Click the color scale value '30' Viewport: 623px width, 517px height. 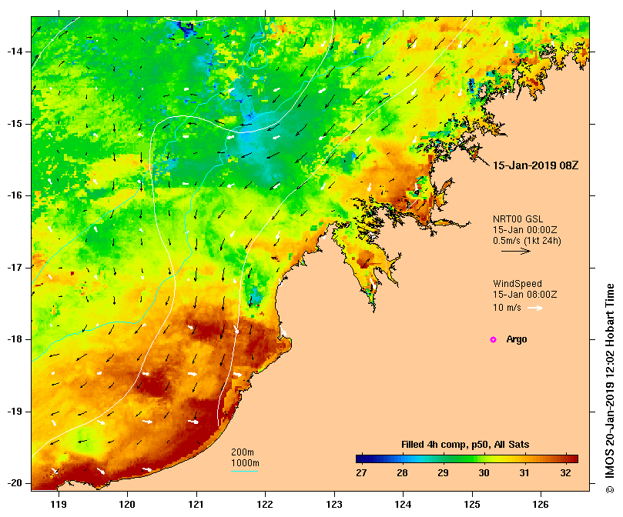pyautogui.click(x=484, y=473)
